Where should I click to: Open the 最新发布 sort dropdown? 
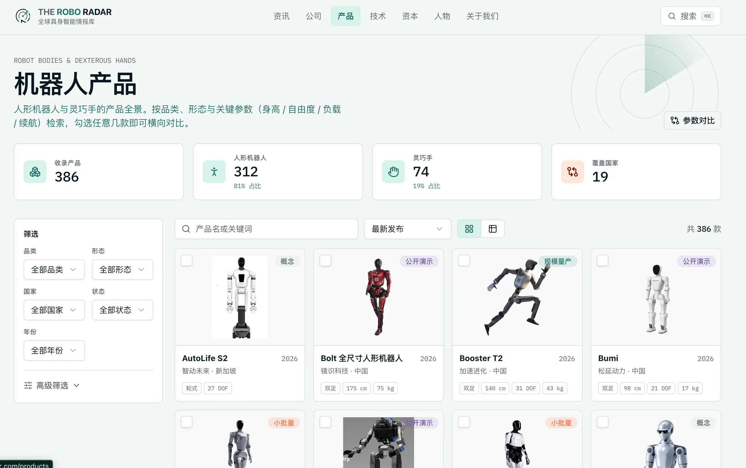(407, 229)
